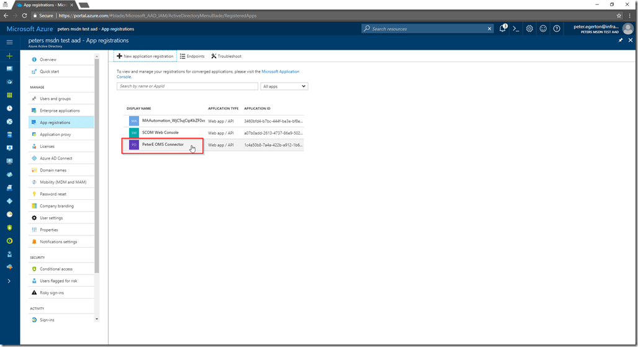Click the feedback smiley icon

[543, 29]
